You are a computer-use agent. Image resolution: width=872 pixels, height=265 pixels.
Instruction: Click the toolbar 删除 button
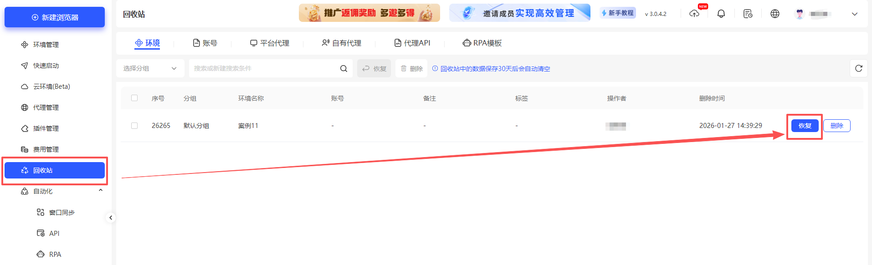411,68
